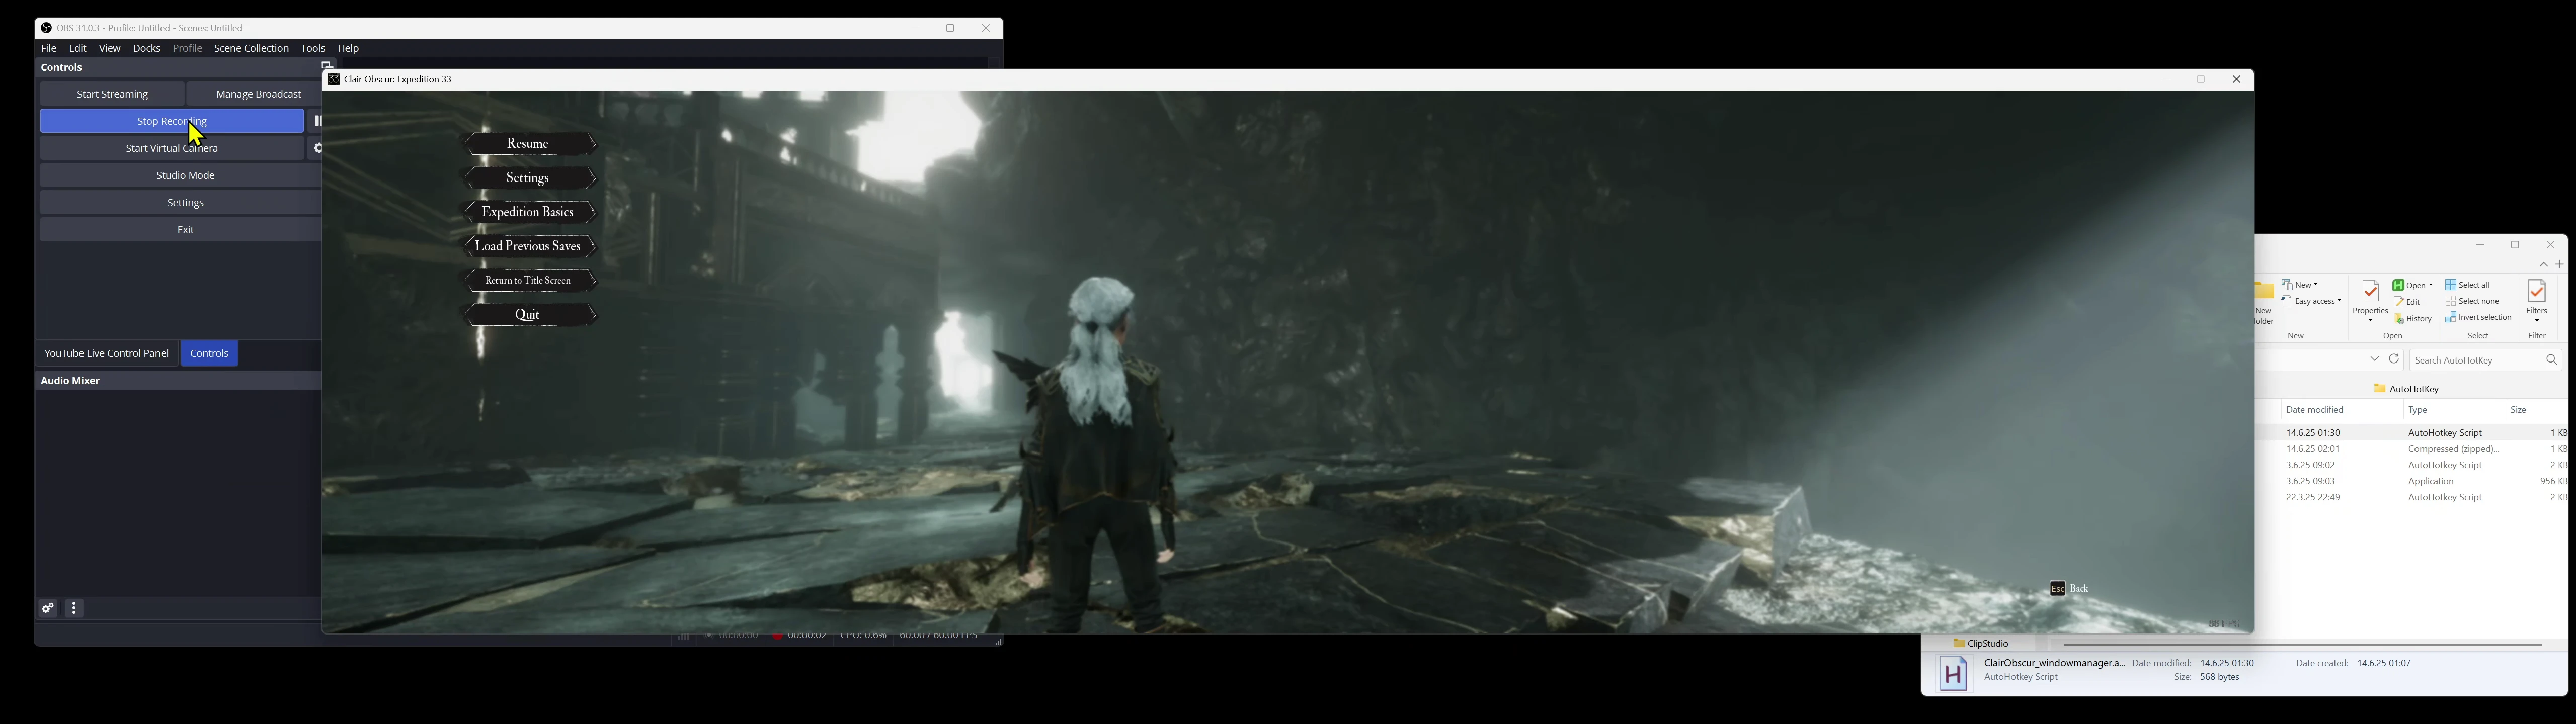
Task: Click Select all in Explorer ribbon
Action: pyautogui.click(x=2468, y=285)
